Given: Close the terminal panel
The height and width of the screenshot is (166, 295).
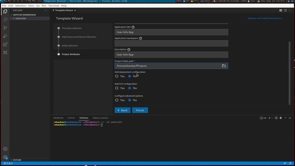Looking at the screenshot, I should tap(290, 118).
